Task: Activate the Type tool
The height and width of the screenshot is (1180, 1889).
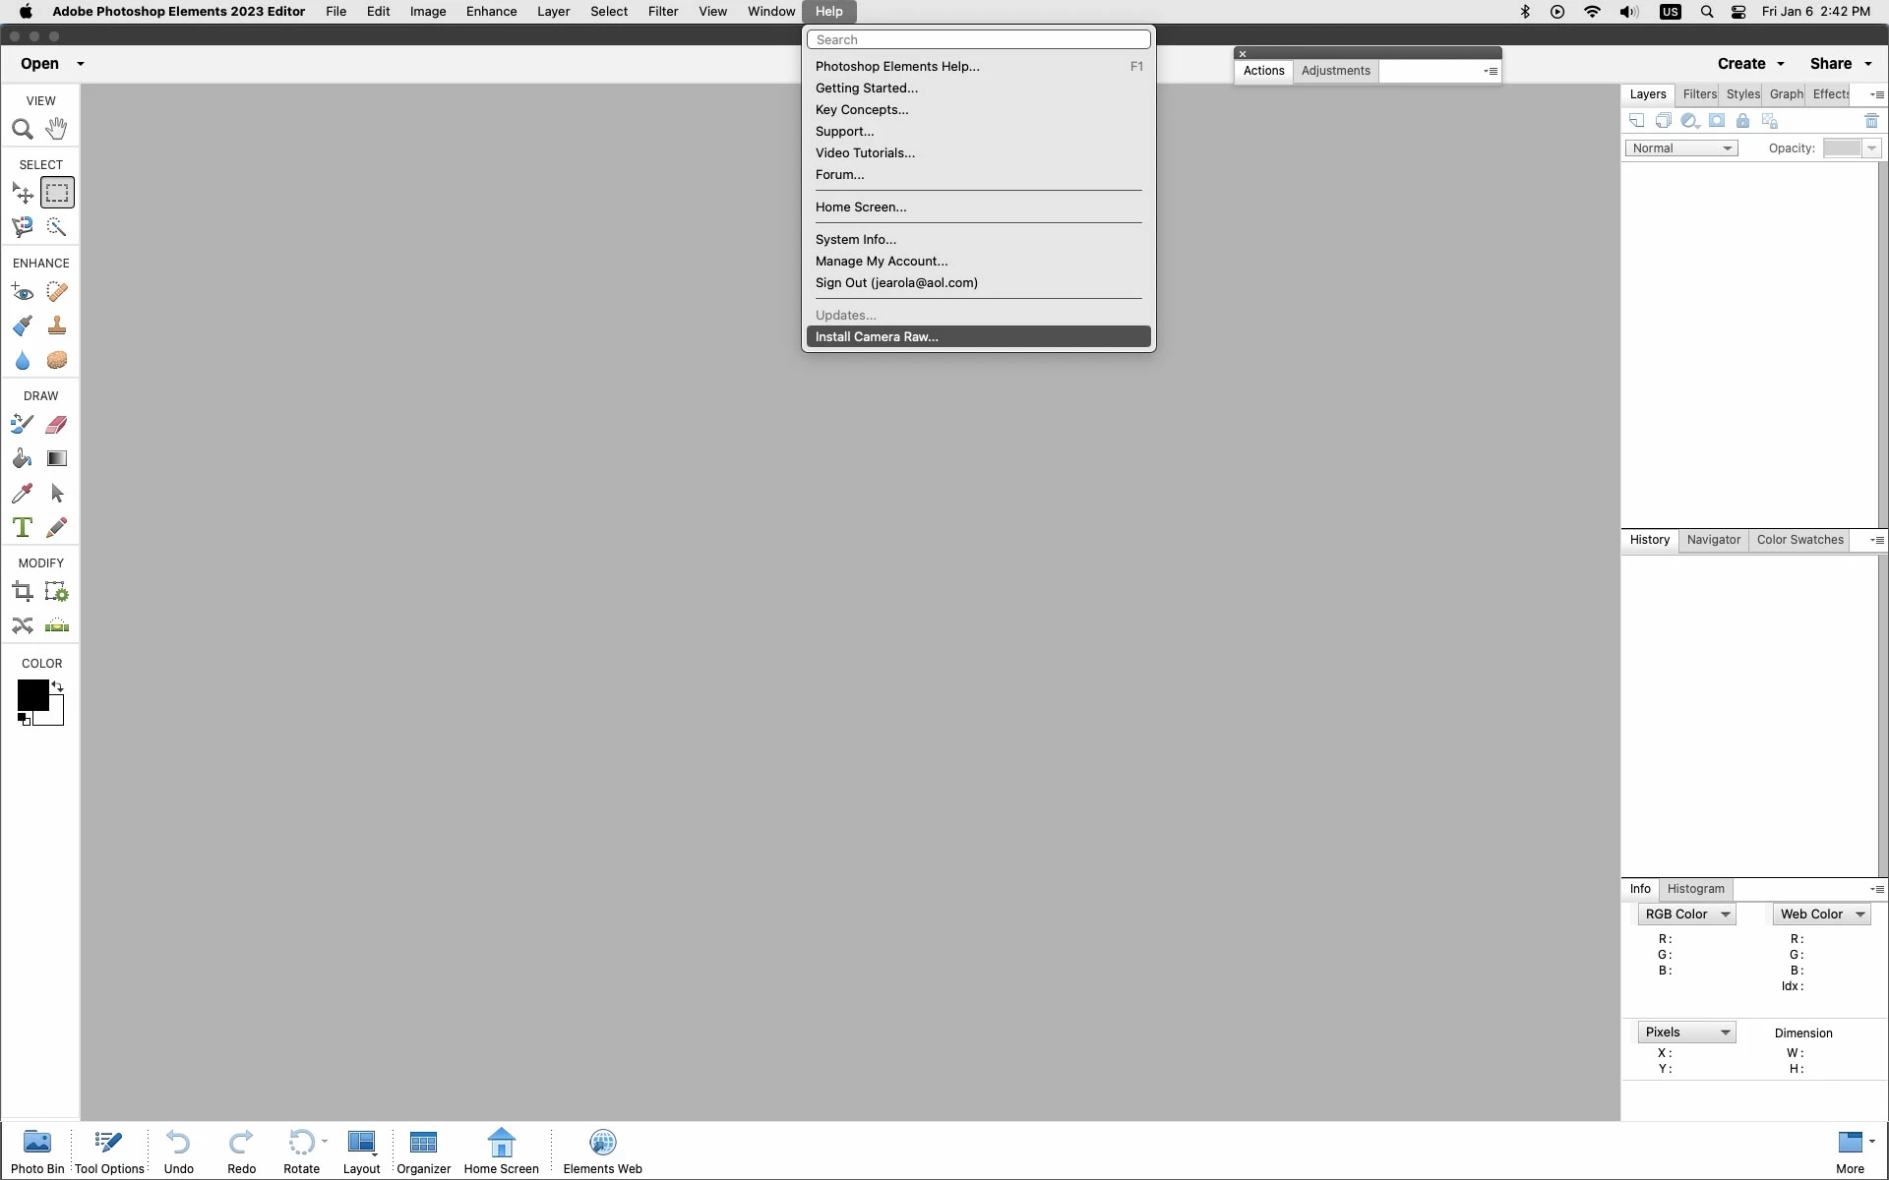Action: point(22,527)
